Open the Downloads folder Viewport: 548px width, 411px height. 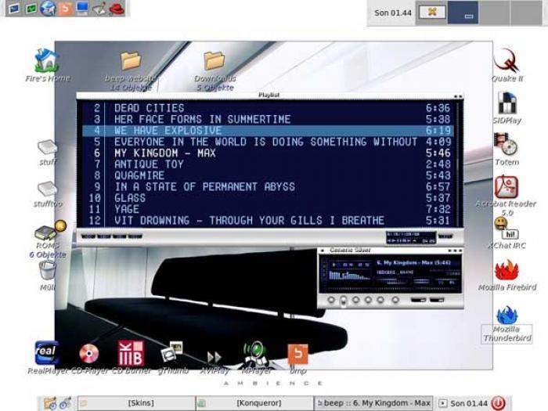pos(214,61)
